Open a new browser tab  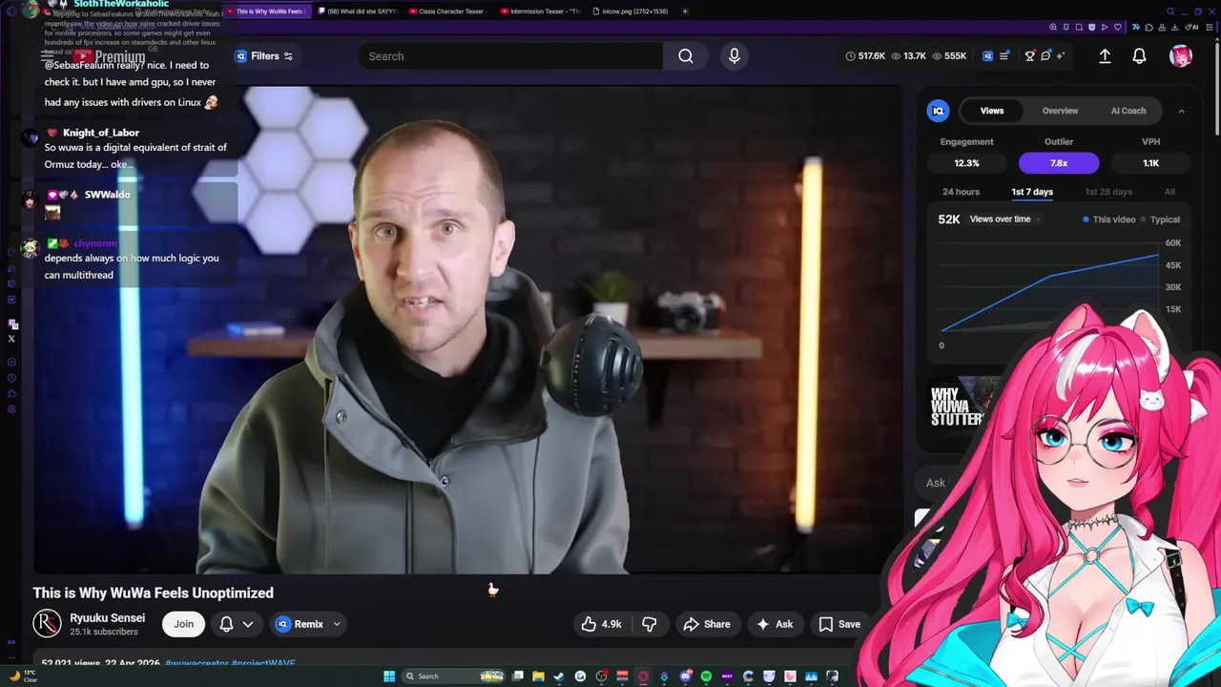[685, 11]
